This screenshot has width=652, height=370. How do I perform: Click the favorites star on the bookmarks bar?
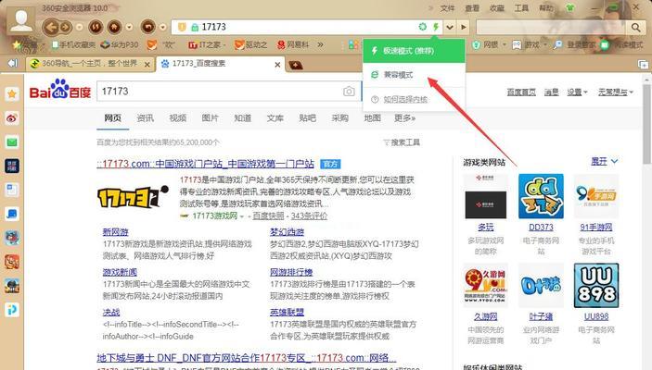tap(17, 44)
